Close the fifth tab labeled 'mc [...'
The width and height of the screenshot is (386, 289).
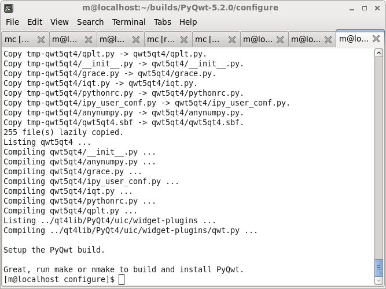232,40
